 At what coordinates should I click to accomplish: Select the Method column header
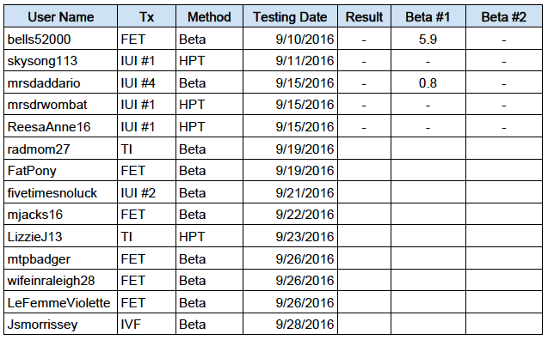tap(209, 16)
